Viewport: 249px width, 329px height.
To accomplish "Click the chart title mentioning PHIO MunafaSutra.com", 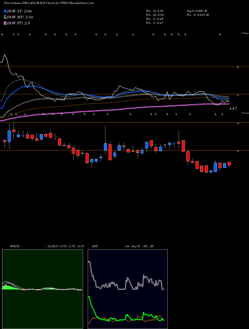I will tap(49, 3).
